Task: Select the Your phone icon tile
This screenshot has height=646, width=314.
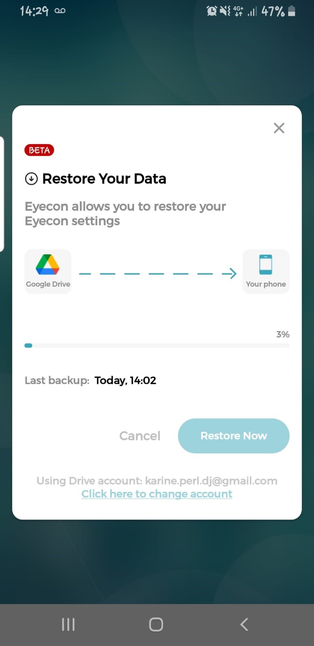Action: (266, 271)
